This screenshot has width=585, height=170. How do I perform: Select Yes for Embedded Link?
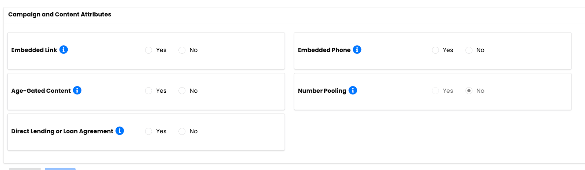[x=148, y=50]
